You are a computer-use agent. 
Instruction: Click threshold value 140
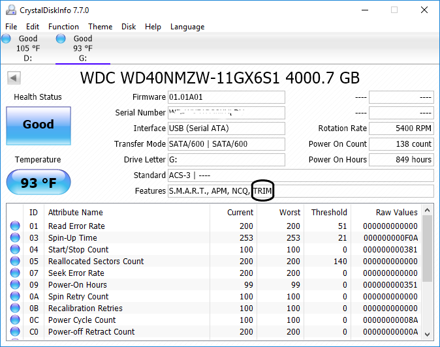coord(340,262)
